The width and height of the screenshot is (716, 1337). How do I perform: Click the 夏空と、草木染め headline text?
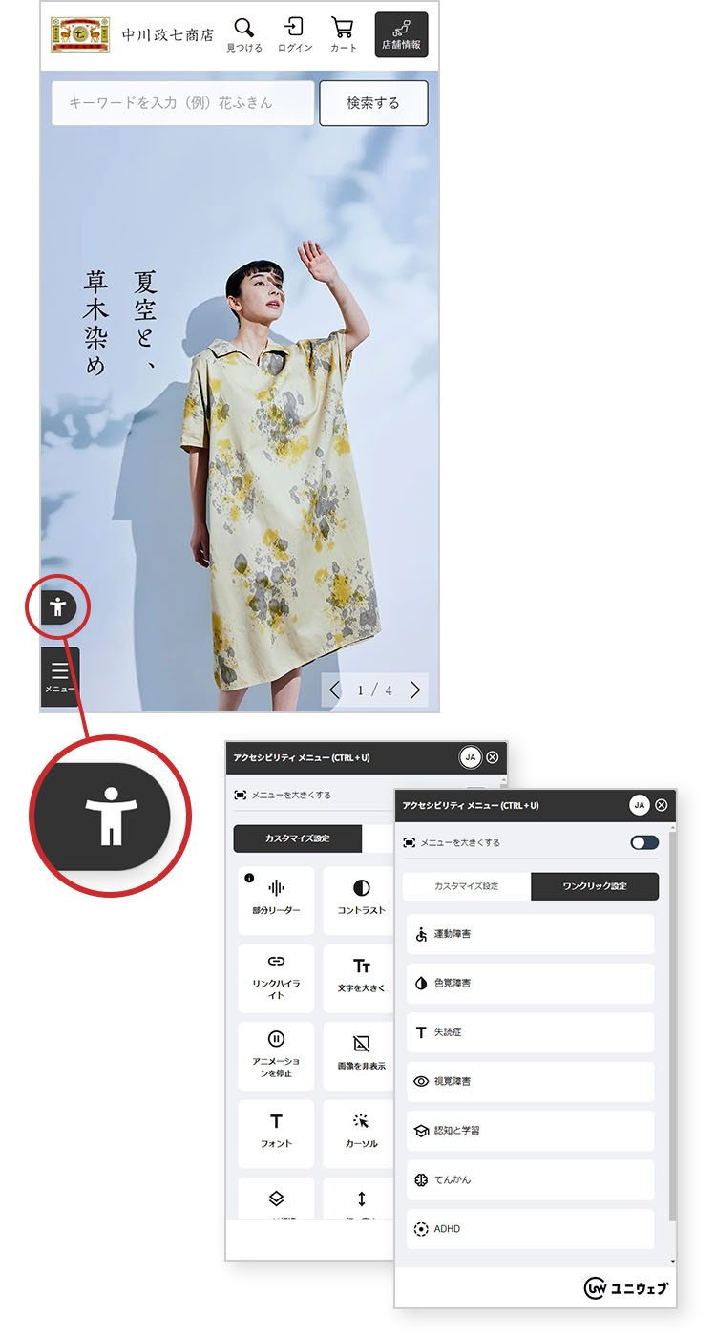[x=119, y=323]
